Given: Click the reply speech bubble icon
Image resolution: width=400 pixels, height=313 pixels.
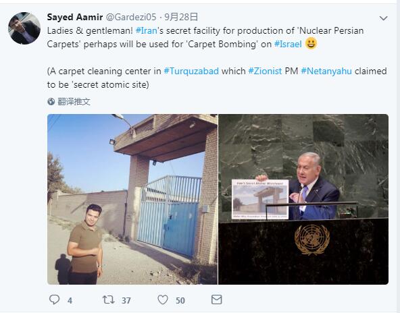Looking at the screenshot, I should tap(54, 300).
